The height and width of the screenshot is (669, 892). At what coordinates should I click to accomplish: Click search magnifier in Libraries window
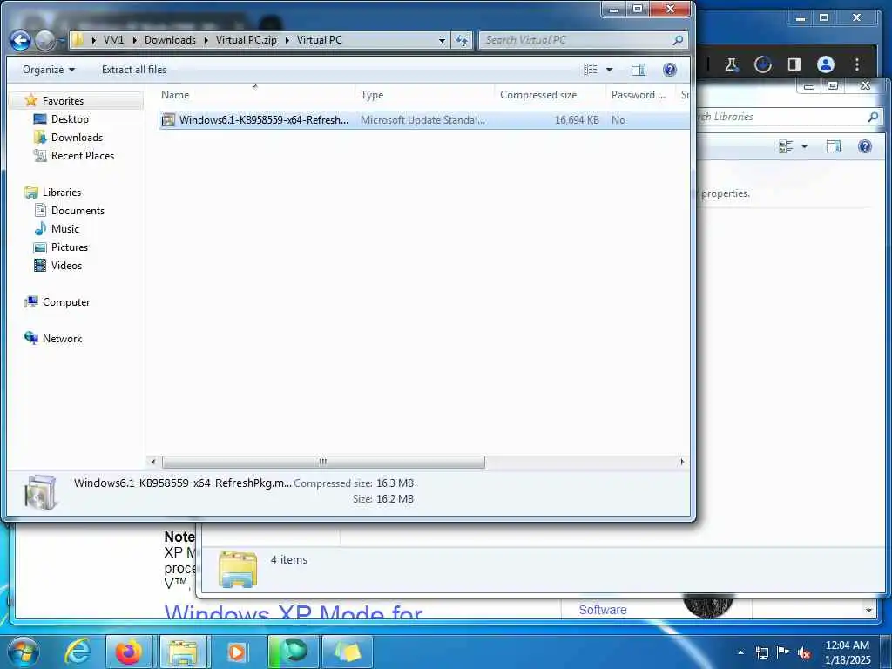[873, 117]
